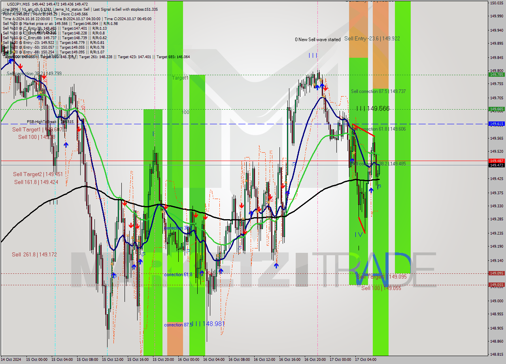Click the '| V' wave marker below red line
506x364 pixels.
point(359,235)
